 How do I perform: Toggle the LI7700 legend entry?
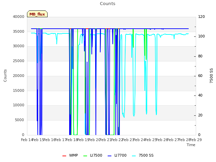pyautogui.click(x=117, y=155)
